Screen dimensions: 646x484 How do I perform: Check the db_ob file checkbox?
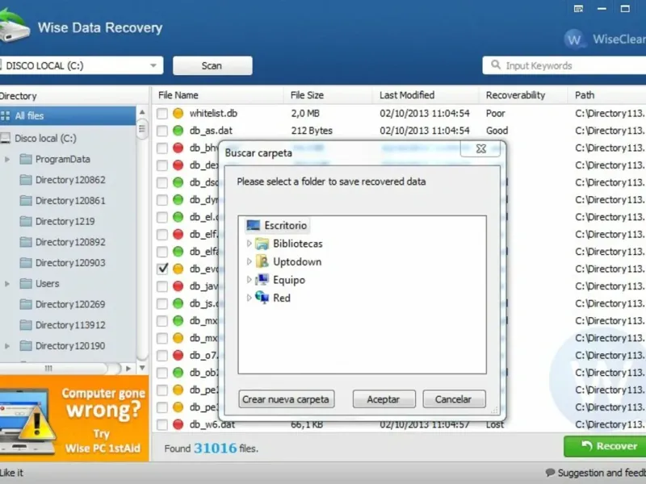[x=162, y=373]
